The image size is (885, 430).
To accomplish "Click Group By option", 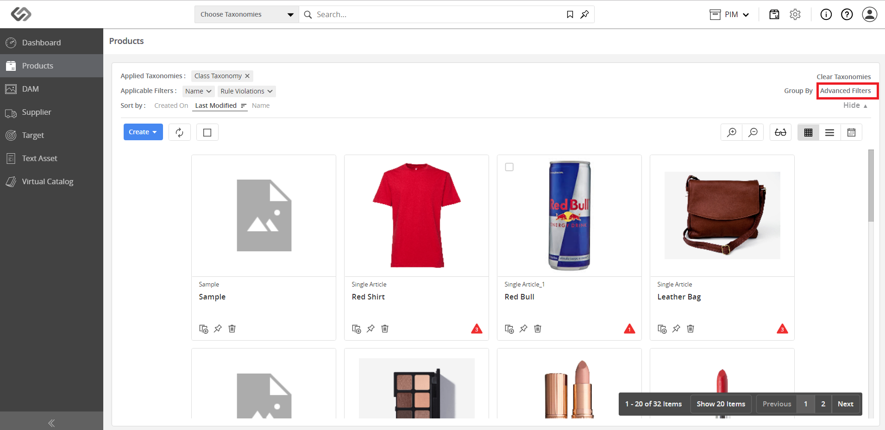I will click(798, 91).
